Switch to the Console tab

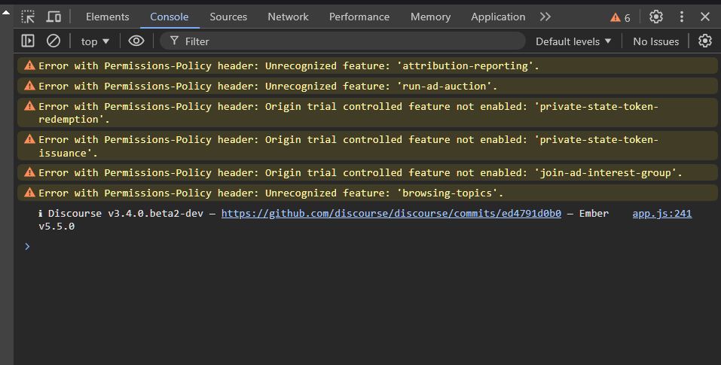(170, 17)
